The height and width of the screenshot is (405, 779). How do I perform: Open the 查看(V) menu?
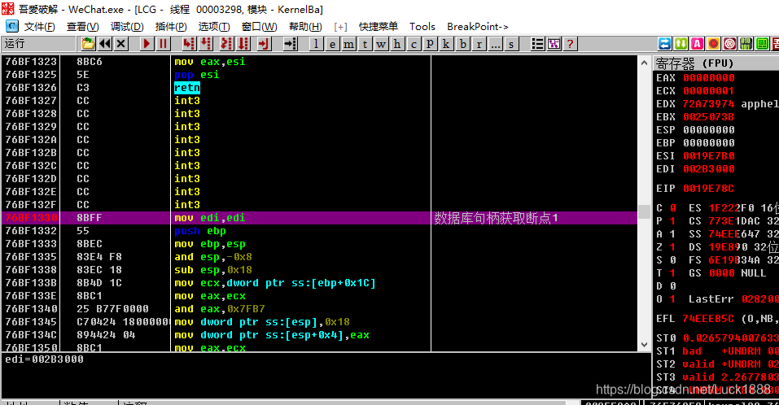82,27
